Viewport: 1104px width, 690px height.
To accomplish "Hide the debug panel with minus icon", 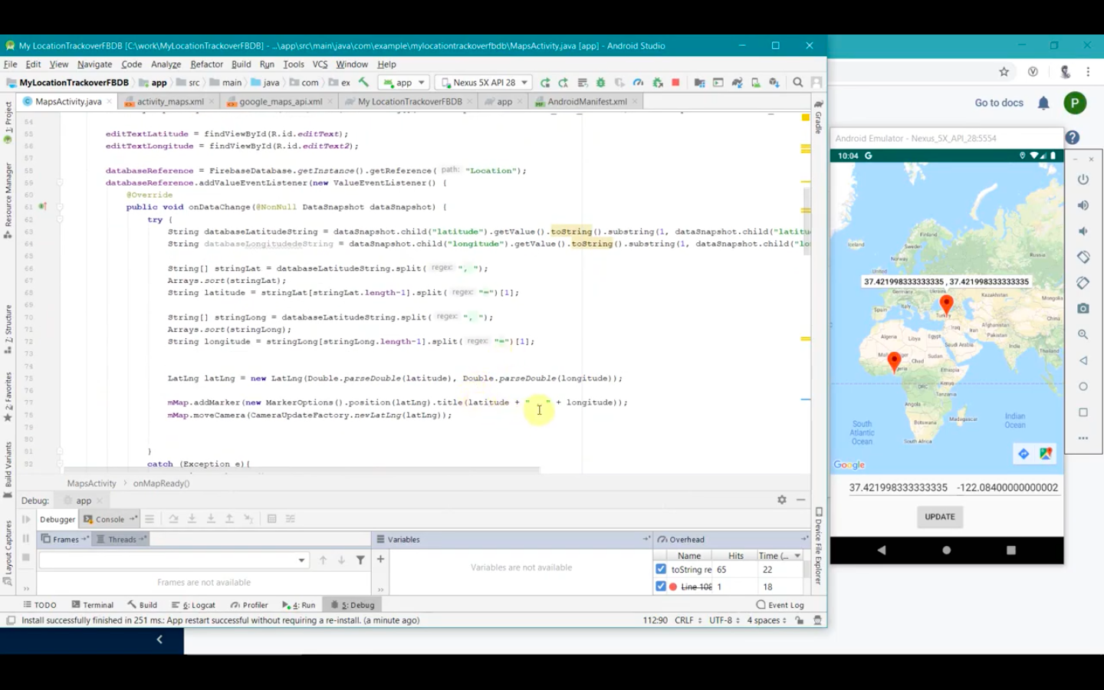I will (x=800, y=500).
